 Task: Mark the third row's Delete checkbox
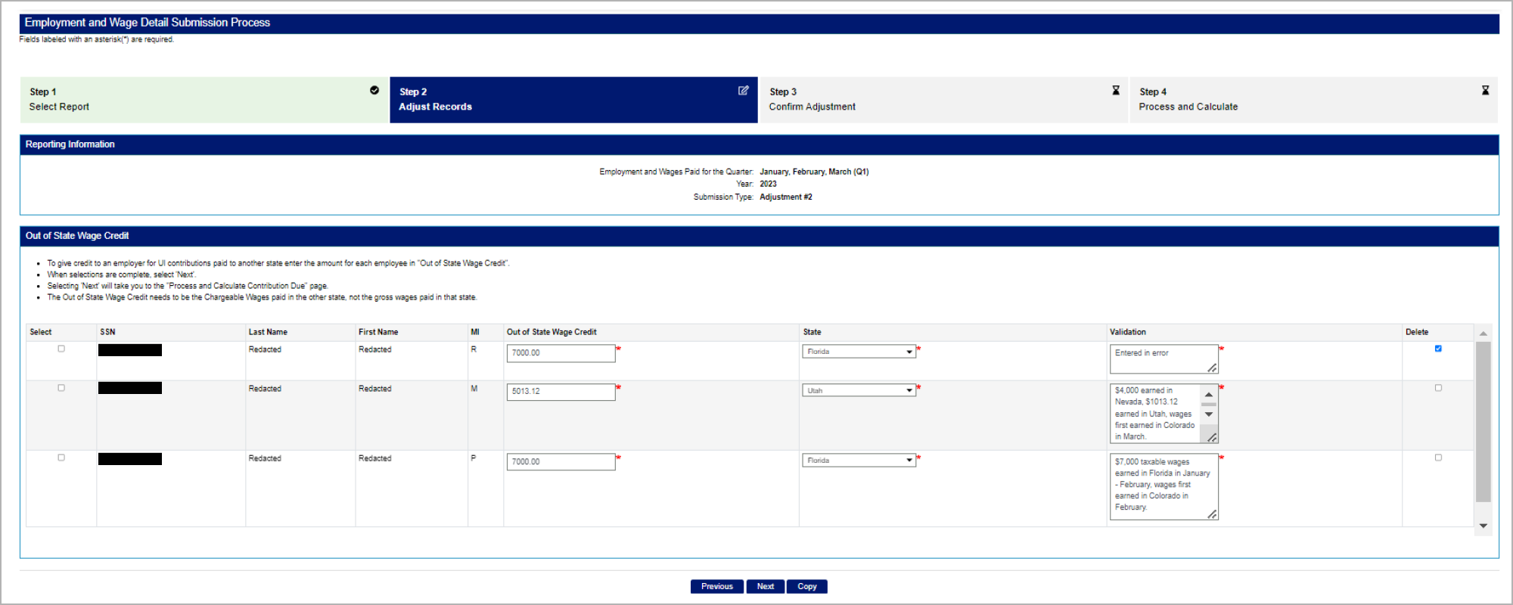(x=1438, y=458)
